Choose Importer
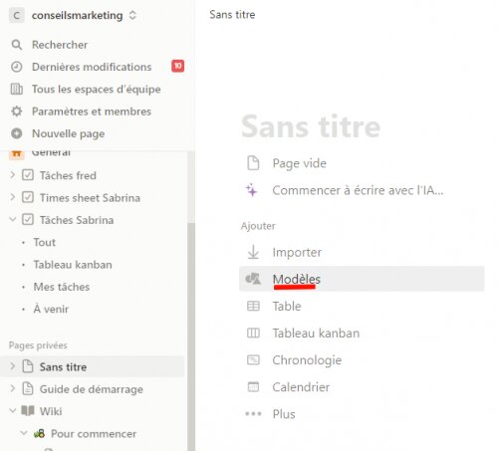 [x=297, y=252]
